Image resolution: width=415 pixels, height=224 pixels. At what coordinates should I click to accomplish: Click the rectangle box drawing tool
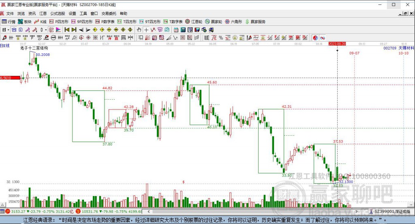coord(141,38)
